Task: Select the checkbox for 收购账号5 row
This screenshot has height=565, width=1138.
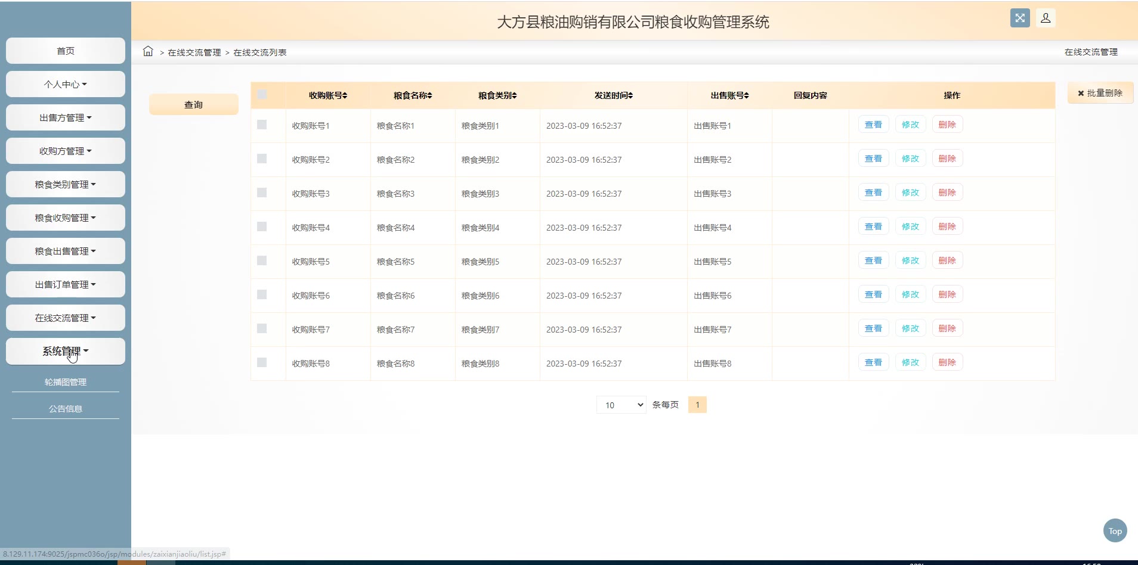Action: (262, 260)
